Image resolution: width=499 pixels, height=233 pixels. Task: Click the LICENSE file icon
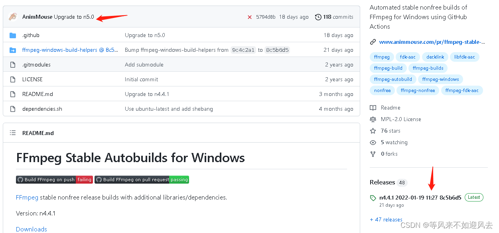click(x=13, y=80)
